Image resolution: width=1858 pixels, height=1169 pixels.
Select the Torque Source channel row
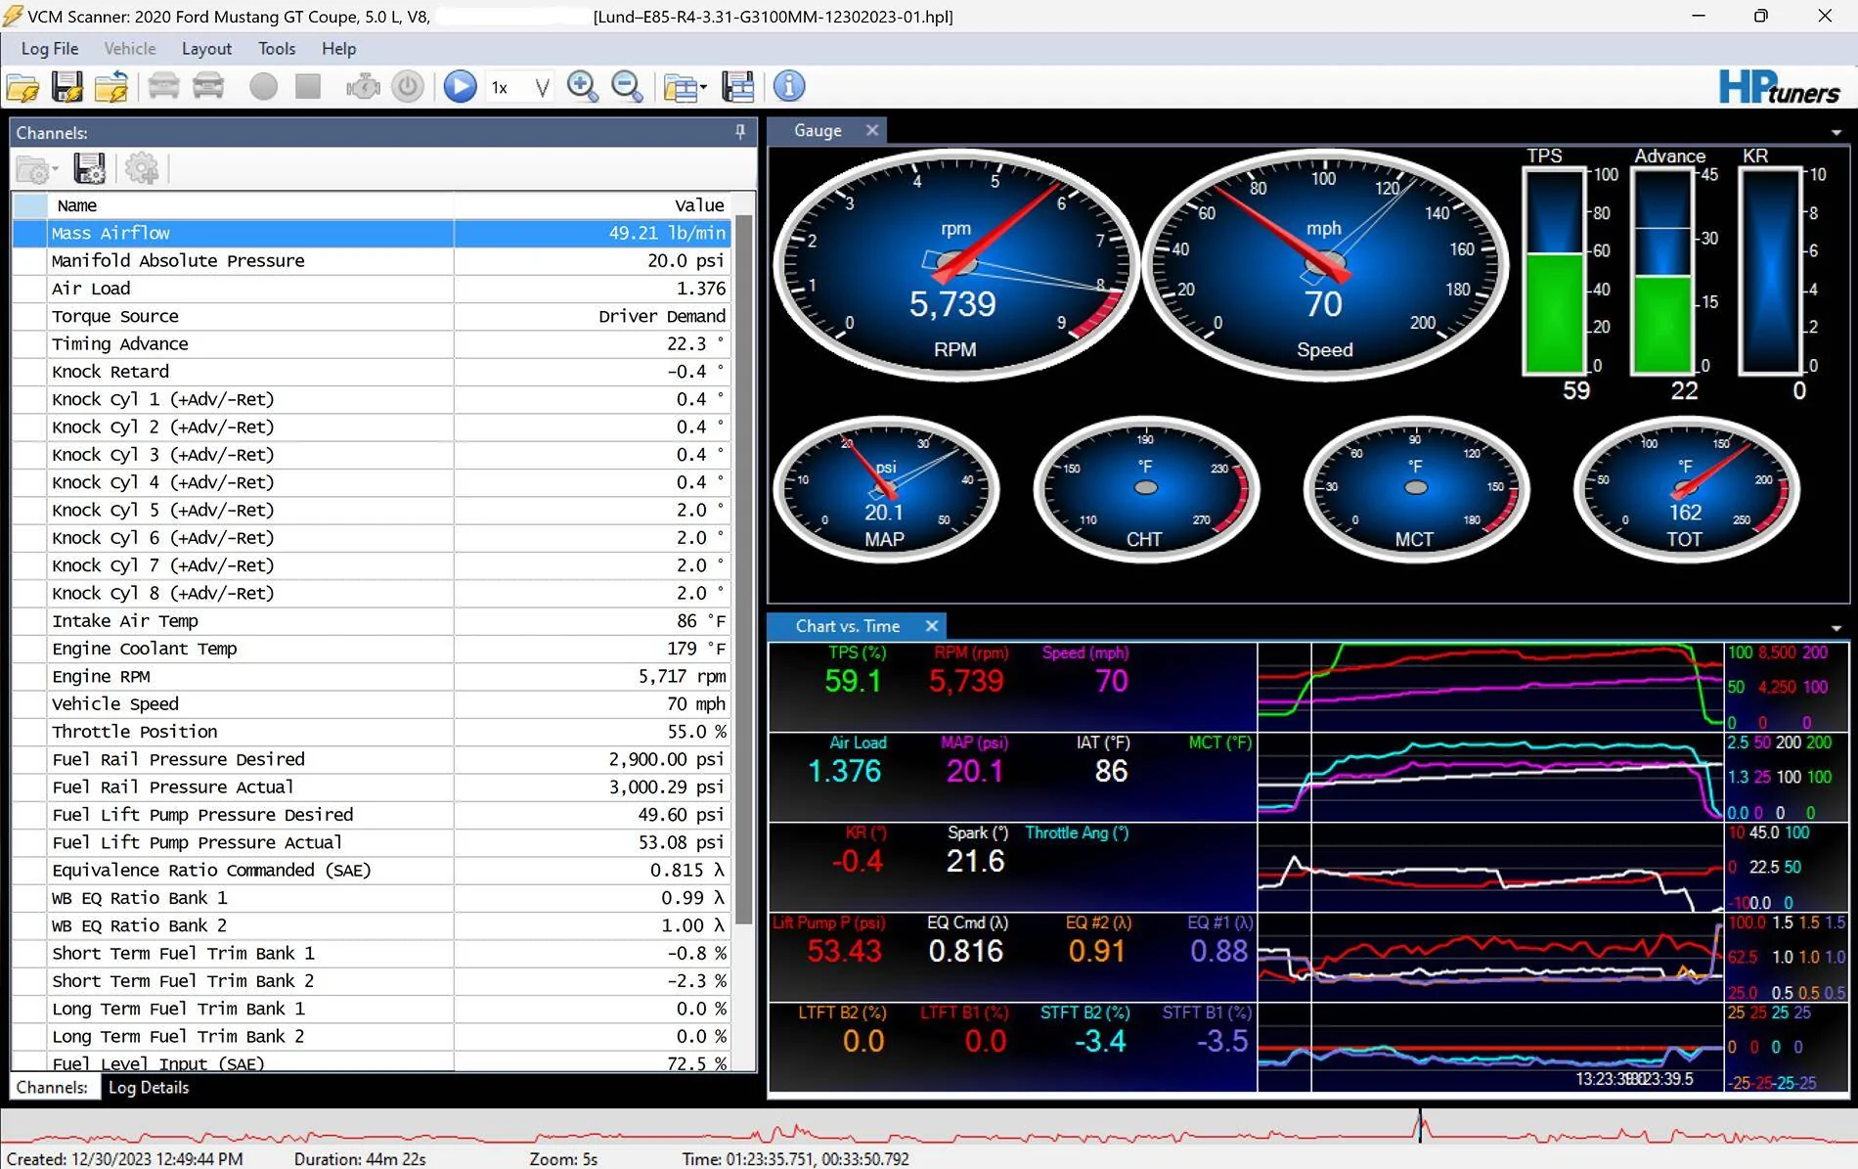[372, 316]
